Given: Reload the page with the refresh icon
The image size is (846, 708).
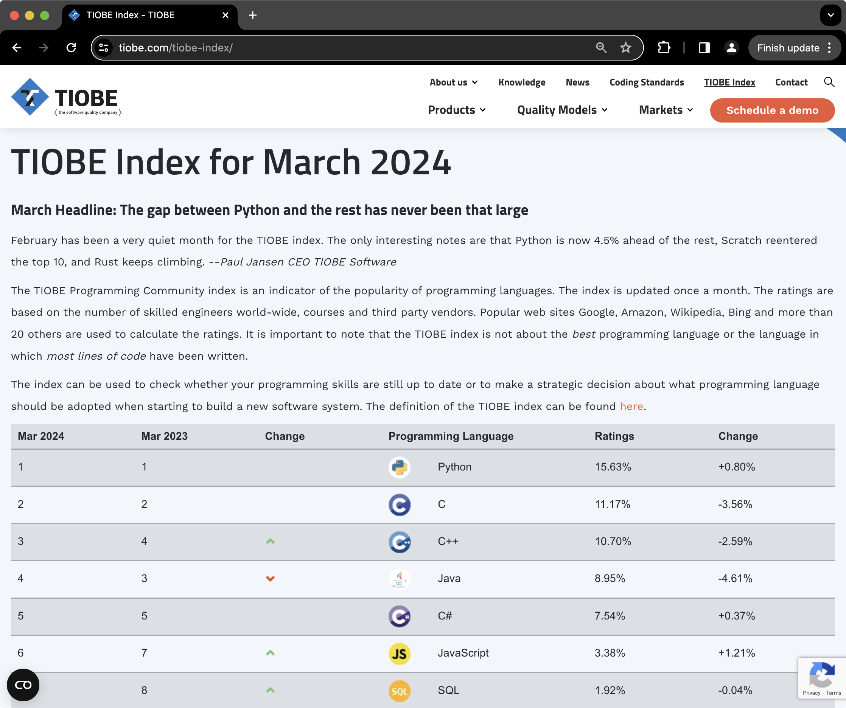Looking at the screenshot, I should 71,48.
